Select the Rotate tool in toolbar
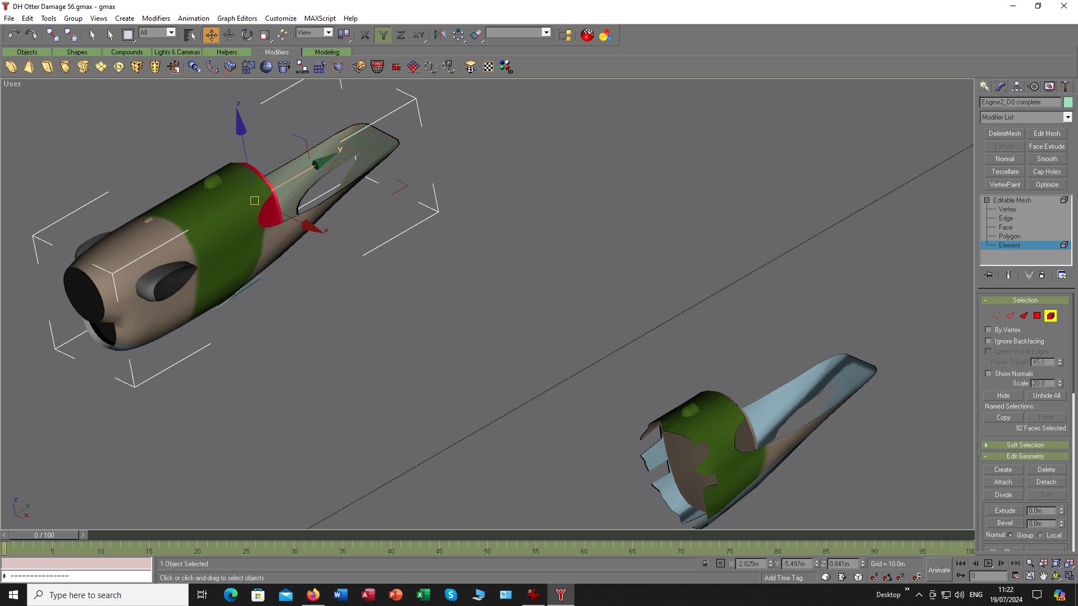The height and width of the screenshot is (606, 1078). point(247,35)
